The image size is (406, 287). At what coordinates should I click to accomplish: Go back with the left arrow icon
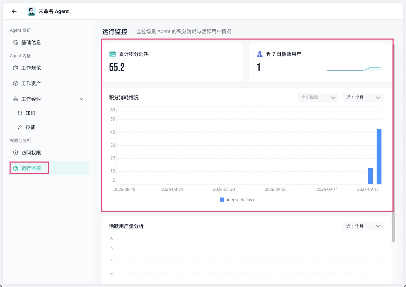tap(14, 11)
